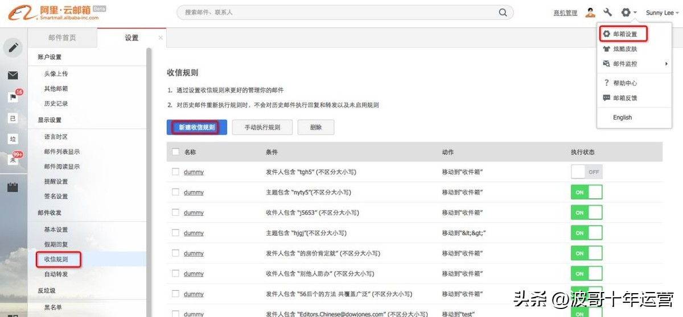
Task: Open the wrench tools icon
Action: (x=607, y=12)
